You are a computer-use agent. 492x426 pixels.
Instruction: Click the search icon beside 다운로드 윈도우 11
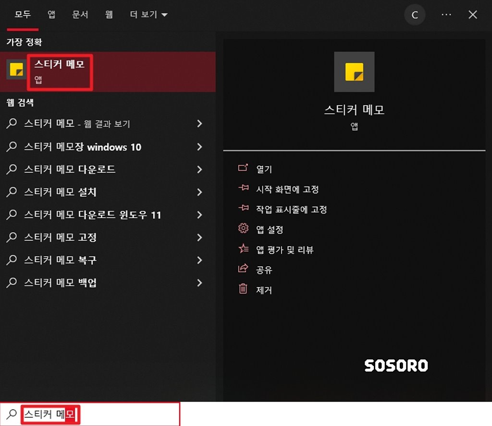pos(12,214)
